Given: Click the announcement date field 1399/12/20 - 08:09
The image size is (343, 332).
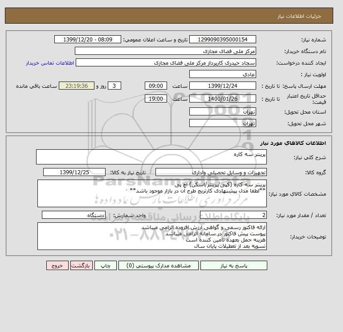Looking at the screenshot, I should tap(87, 39).
